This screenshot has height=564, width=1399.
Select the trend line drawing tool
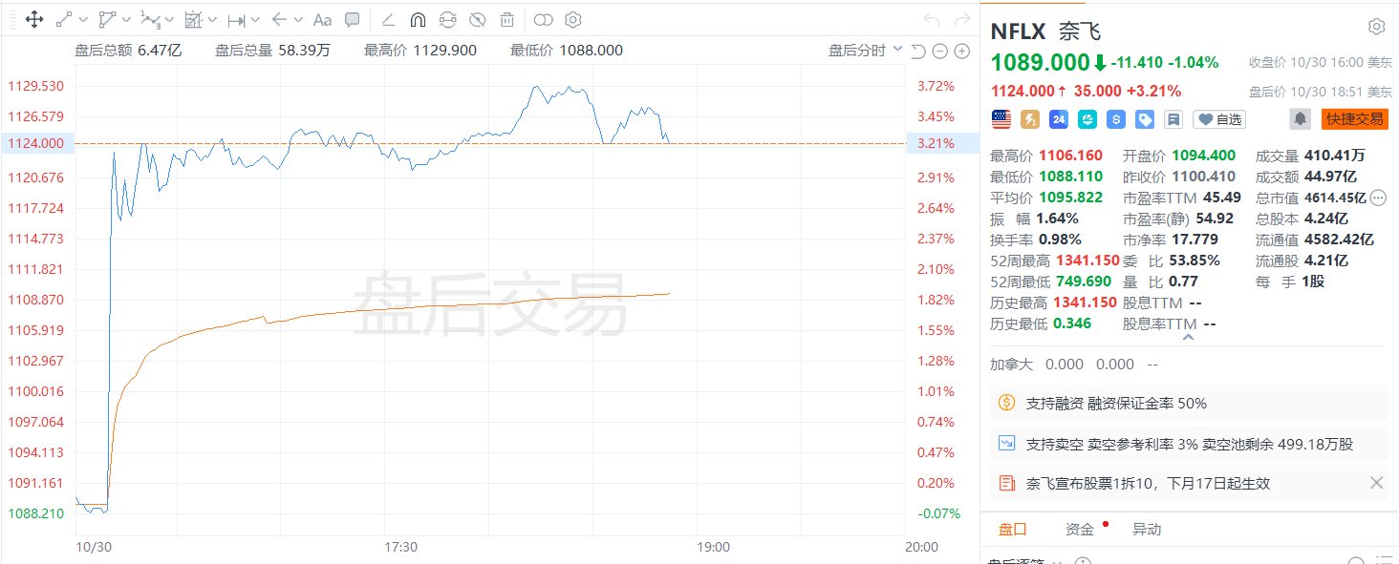tap(63, 19)
